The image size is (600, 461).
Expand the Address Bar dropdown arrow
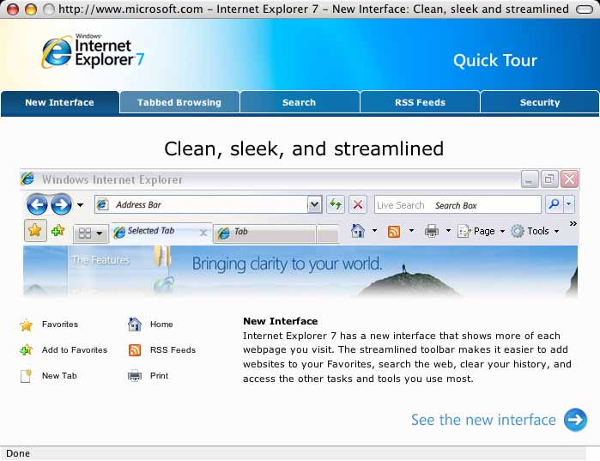pos(314,204)
